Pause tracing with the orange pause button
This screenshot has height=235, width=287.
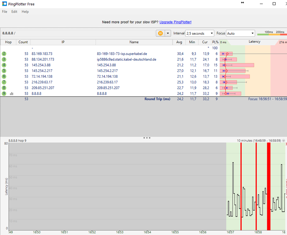(160, 33)
